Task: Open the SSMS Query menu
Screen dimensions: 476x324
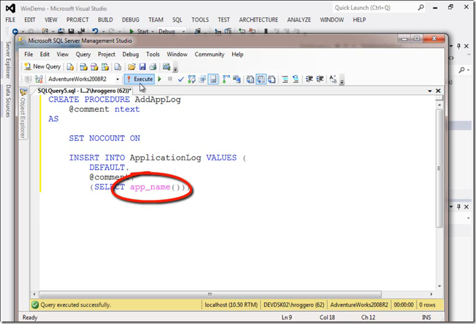Action: (83, 54)
